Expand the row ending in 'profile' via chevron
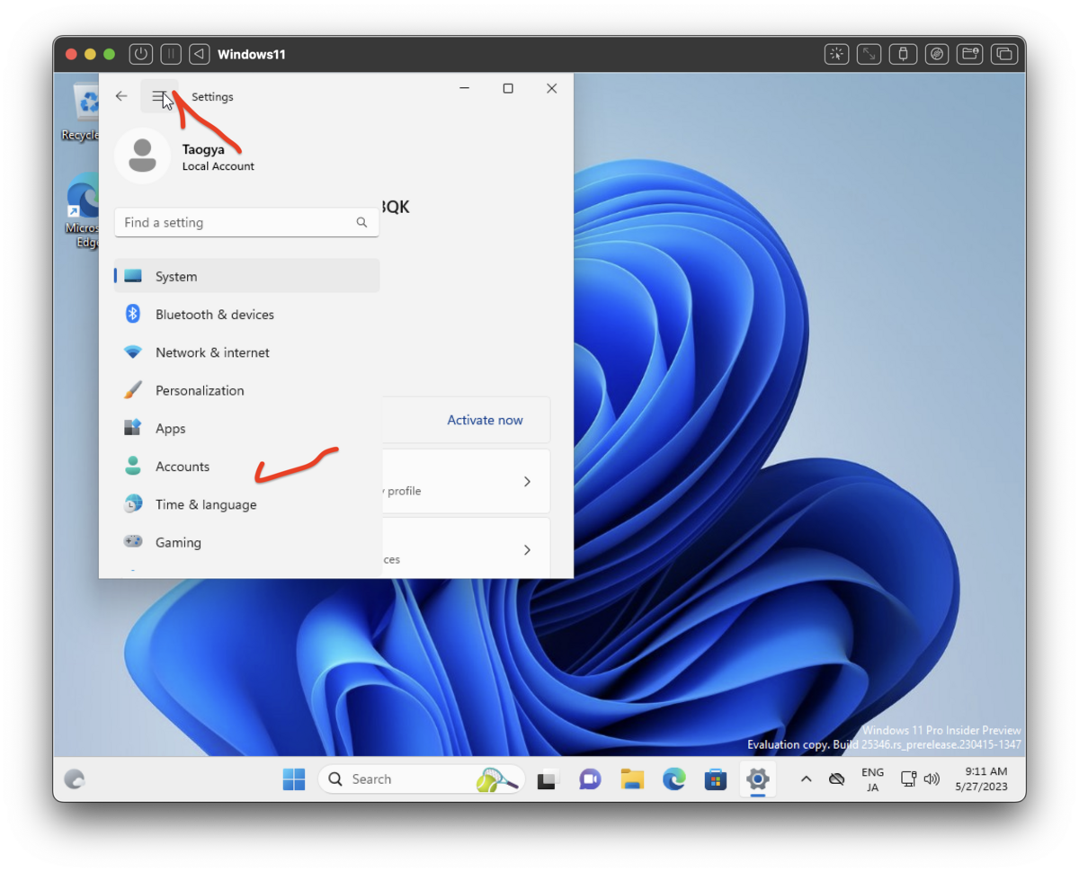Screen dimensions: 1079x872 click(527, 482)
